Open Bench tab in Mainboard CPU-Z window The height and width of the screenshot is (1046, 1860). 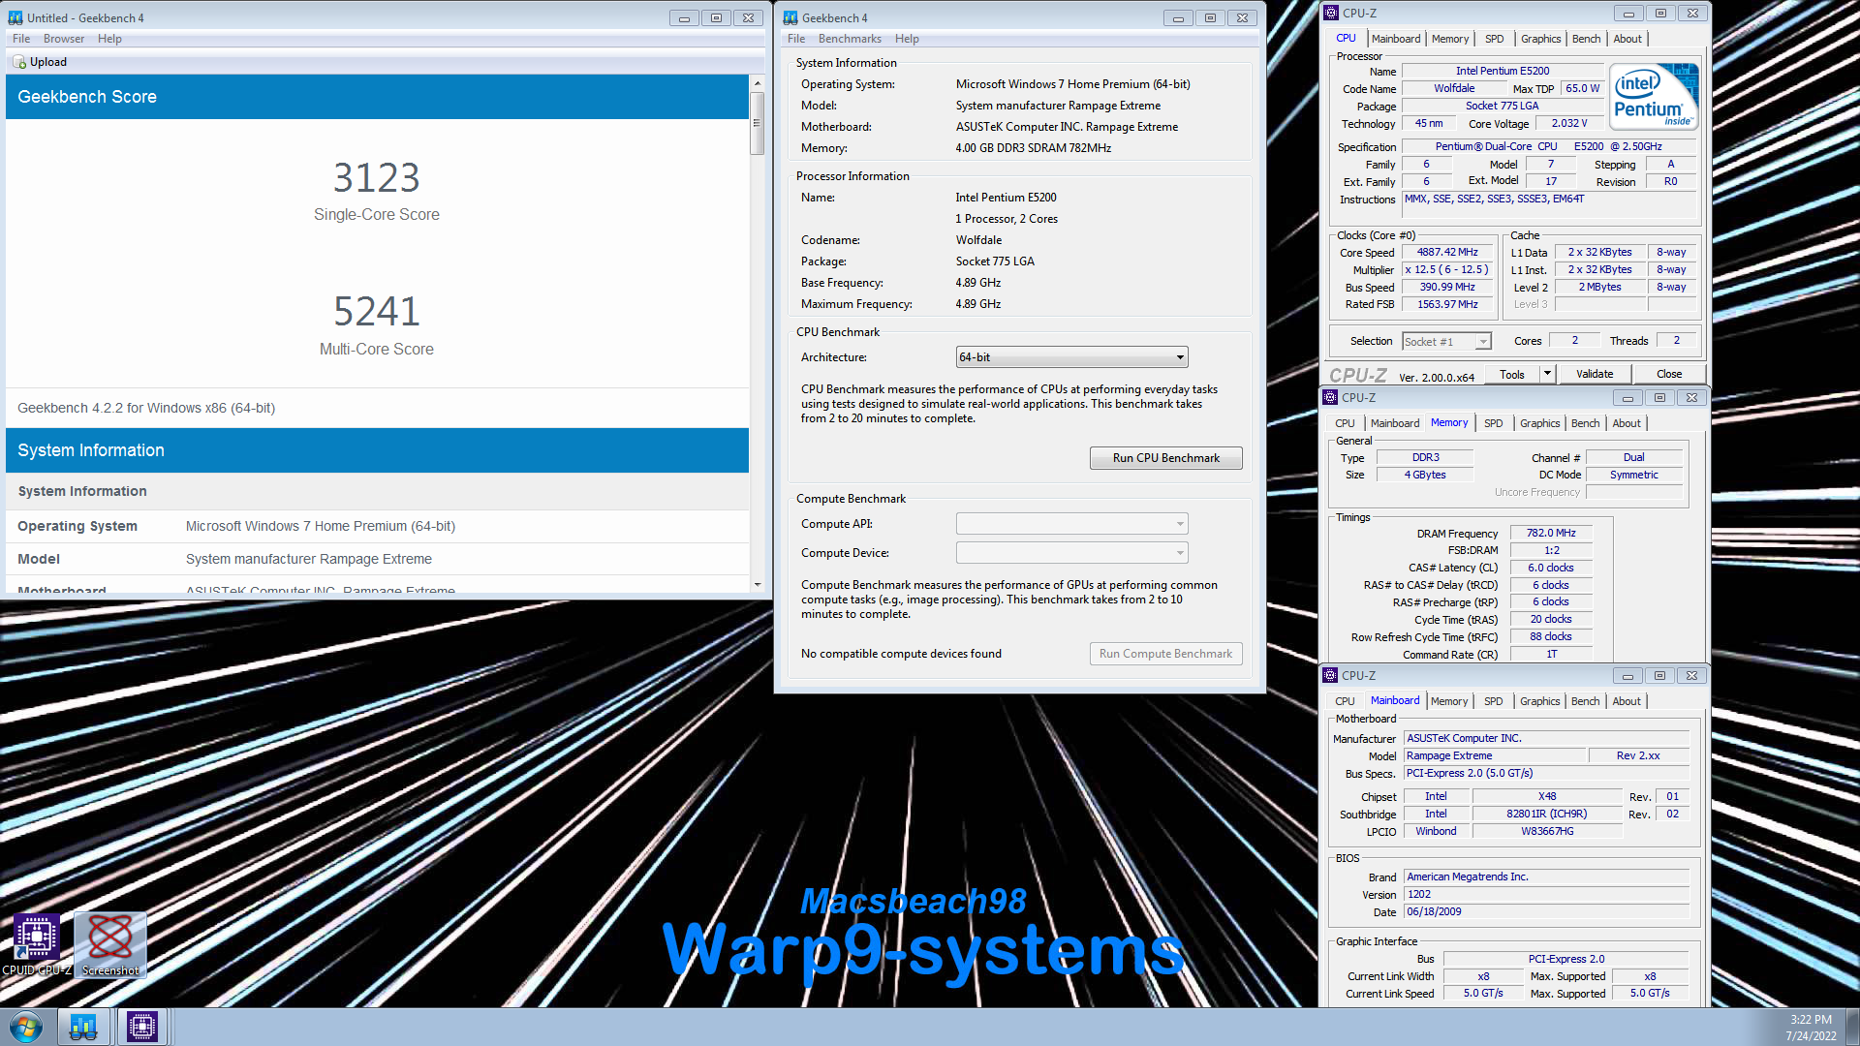1585,701
